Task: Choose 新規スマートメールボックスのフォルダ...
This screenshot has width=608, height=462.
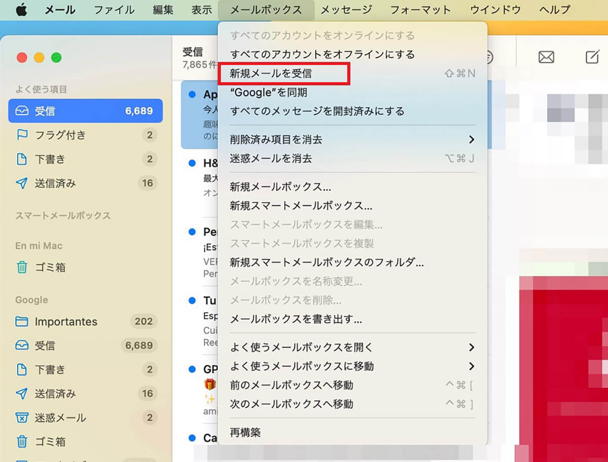Action: point(353,262)
